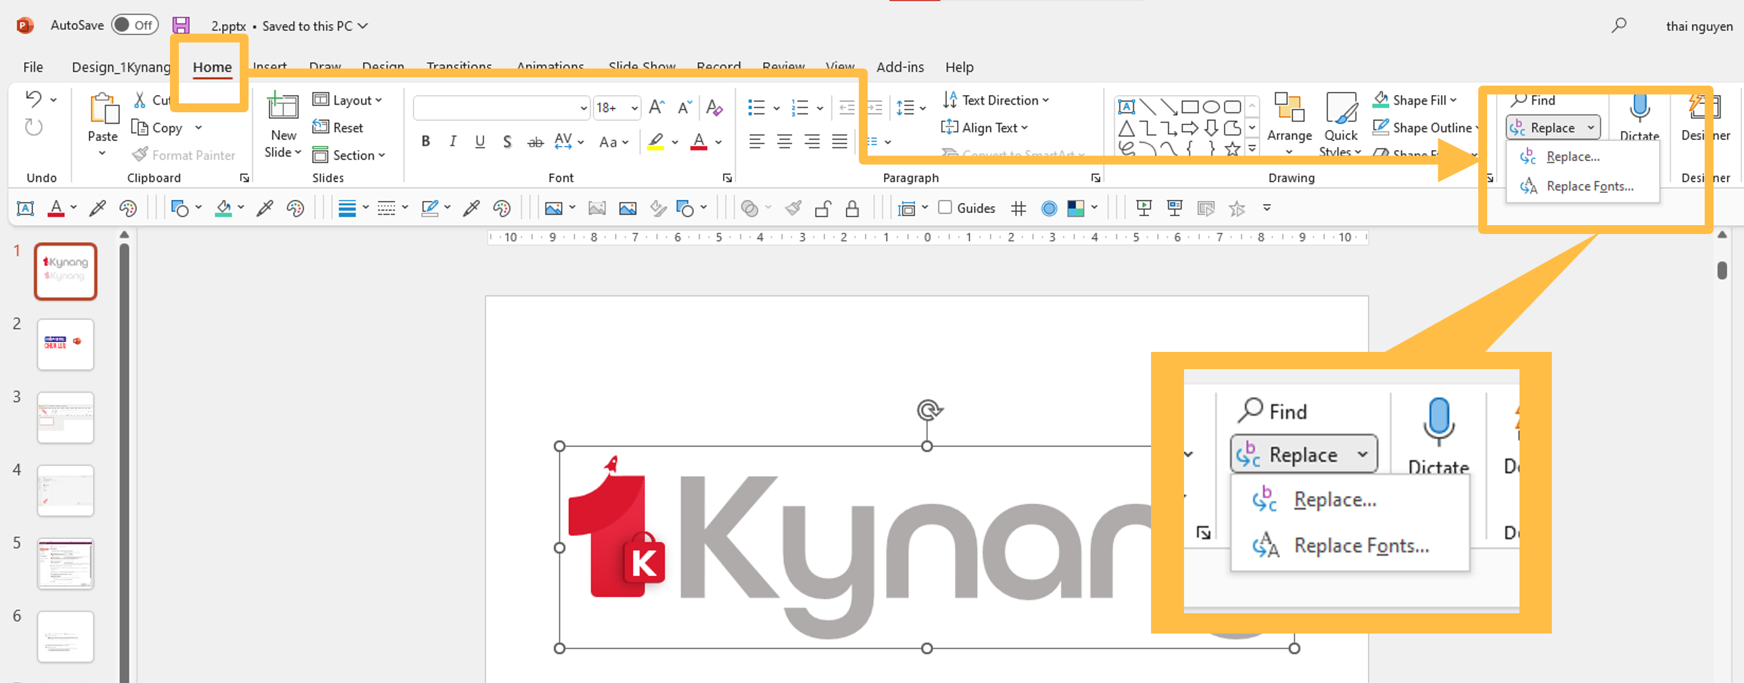The image size is (1744, 683).
Task: Open the Align Text dropdown
Action: 984,127
